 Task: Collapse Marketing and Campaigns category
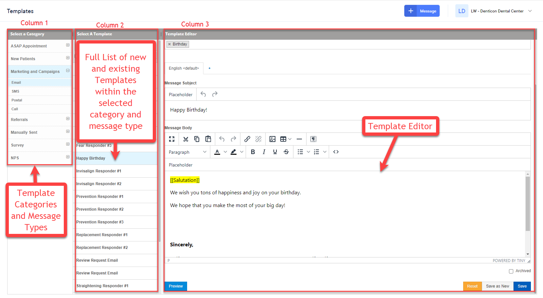[x=68, y=71]
